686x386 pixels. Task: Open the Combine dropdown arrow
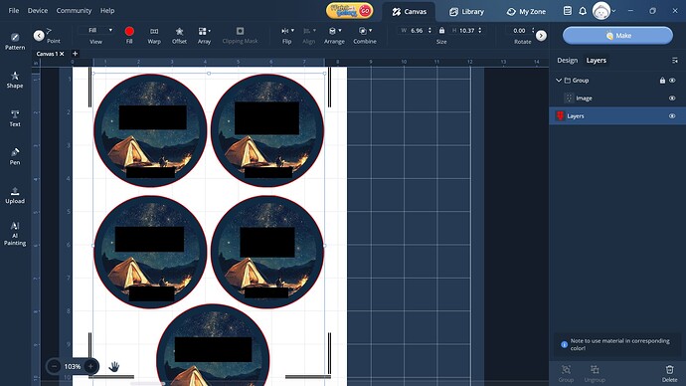pyautogui.click(x=371, y=31)
